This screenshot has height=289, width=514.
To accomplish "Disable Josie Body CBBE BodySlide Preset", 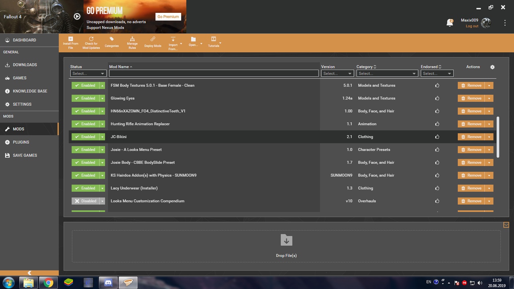I will 85,163.
